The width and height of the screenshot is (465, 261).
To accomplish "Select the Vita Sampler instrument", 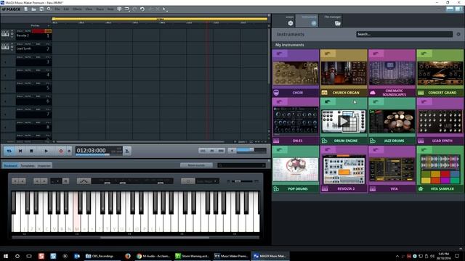I will [x=440, y=169].
